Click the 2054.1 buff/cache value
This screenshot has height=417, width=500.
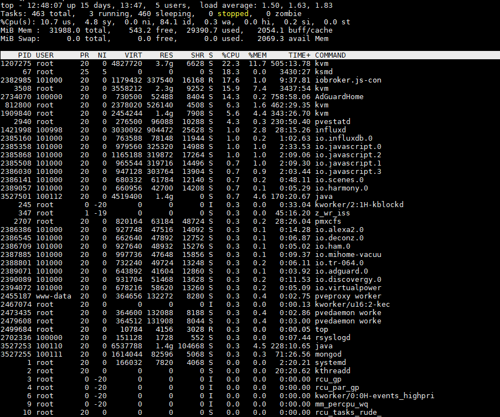coord(271,30)
